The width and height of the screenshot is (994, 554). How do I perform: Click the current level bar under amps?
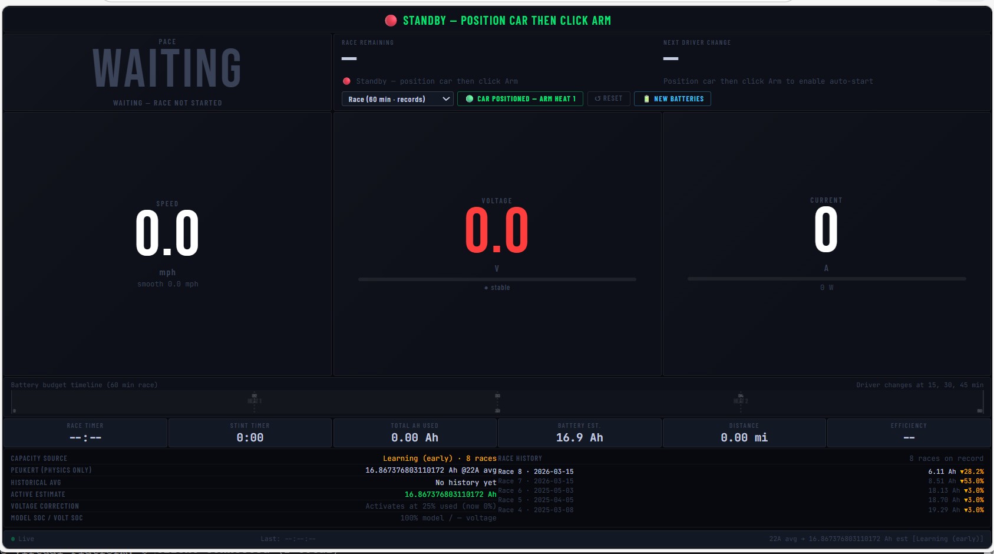pos(826,279)
